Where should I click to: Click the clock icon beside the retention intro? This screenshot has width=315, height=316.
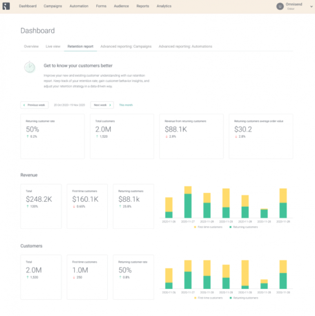30,67
